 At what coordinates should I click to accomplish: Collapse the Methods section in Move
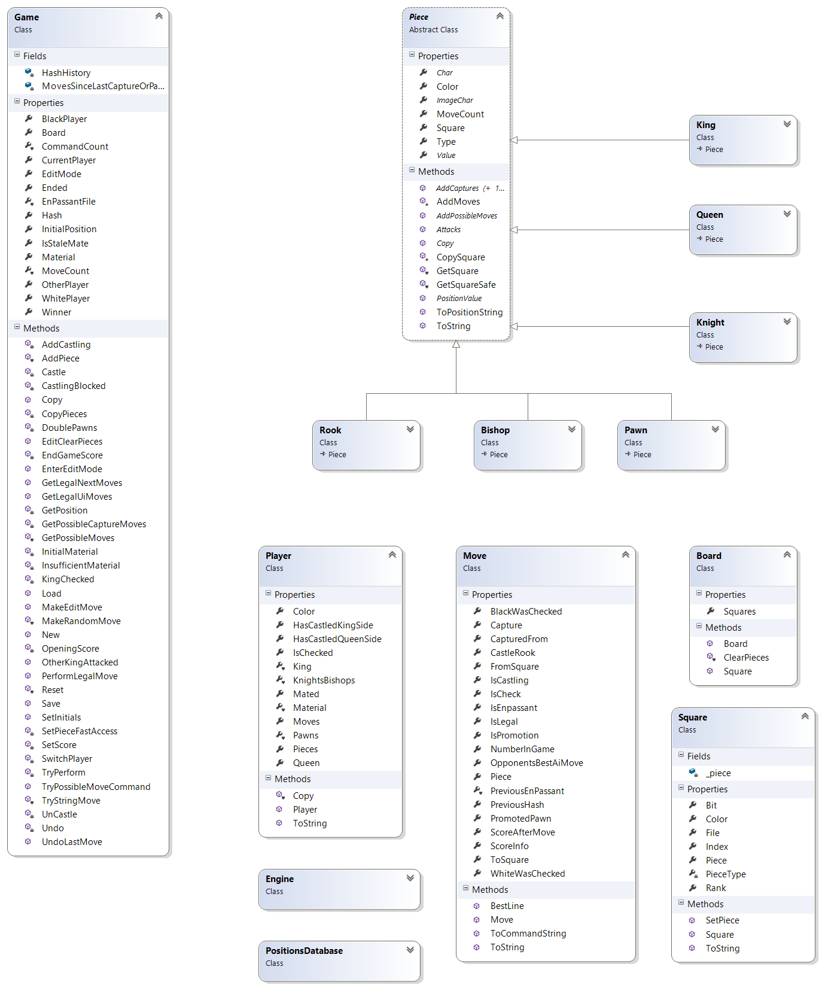coord(465,888)
